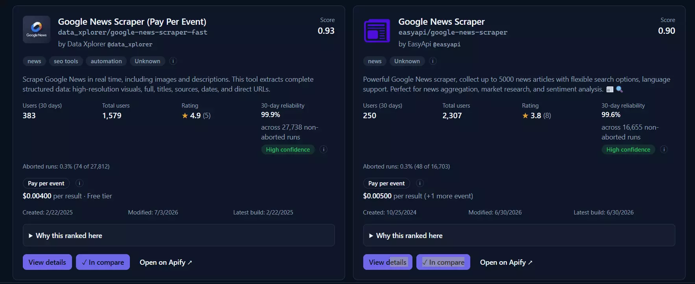Follow Open on Apify for the data_xplorer scraper
695x284 pixels.
tap(166, 262)
